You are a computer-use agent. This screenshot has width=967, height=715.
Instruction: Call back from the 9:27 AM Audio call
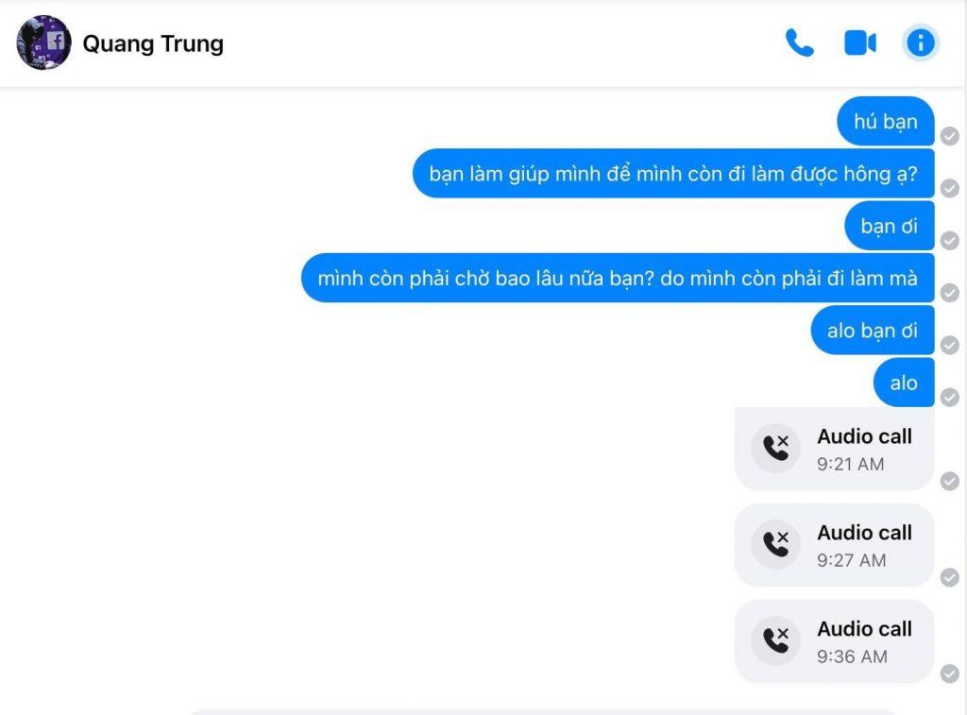[x=834, y=545]
